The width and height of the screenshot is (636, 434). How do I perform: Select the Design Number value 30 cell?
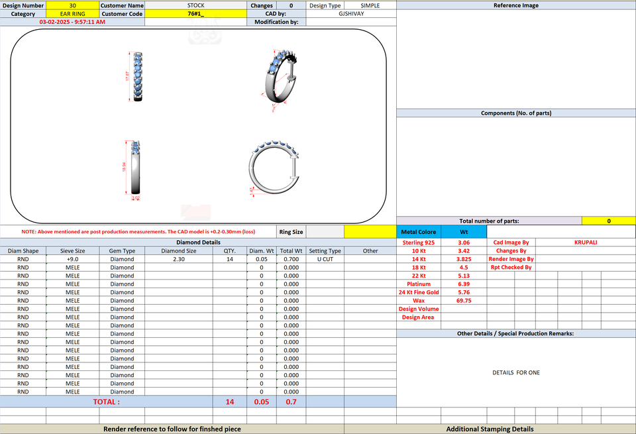pos(73,5)
